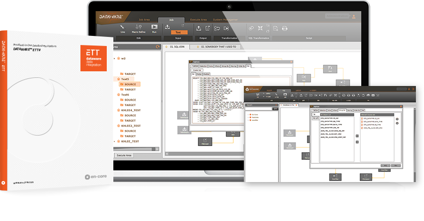This screenshot has height=221, width=424.
Task: Click the mail envelope icon in front window toolbar
Action: coord(373,95)
